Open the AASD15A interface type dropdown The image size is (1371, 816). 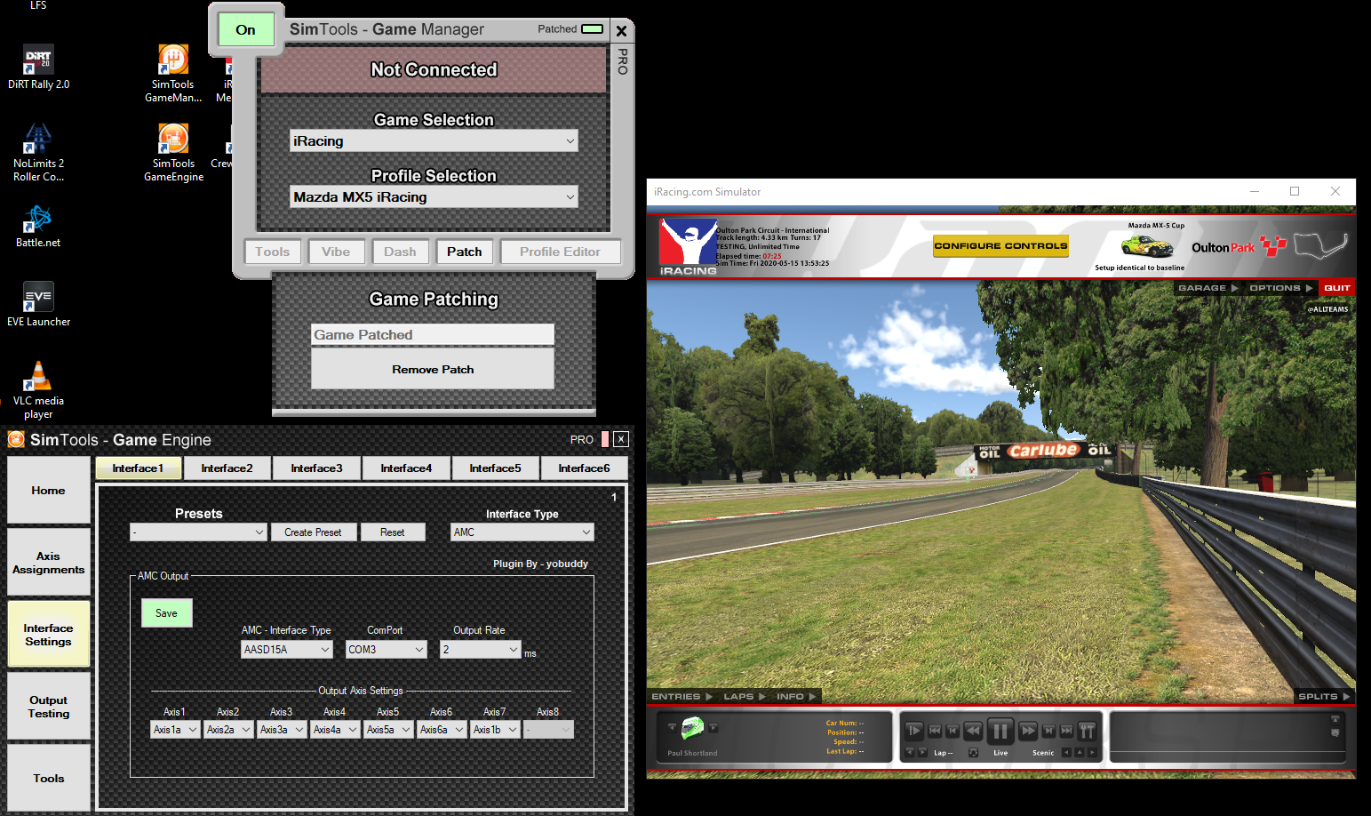(x=287, y=650)
